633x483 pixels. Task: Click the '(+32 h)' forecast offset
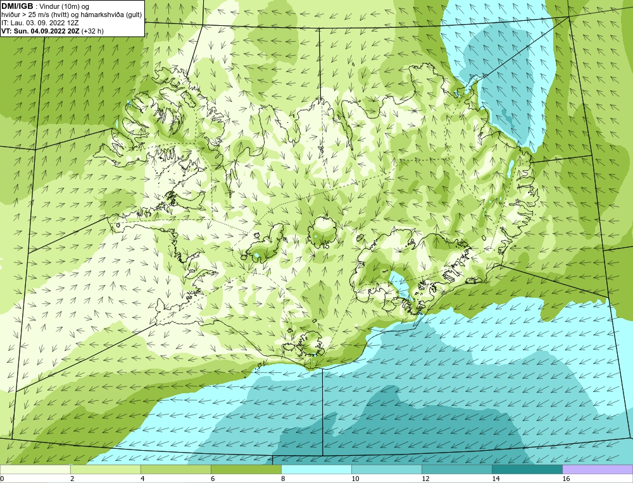pyautogui.click(x=92, y=31)
